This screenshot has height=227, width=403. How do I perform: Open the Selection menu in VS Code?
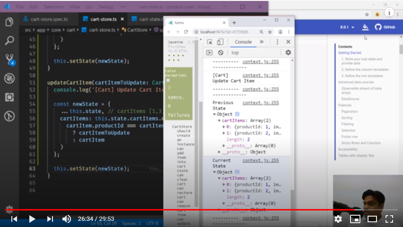pos(53,7)
